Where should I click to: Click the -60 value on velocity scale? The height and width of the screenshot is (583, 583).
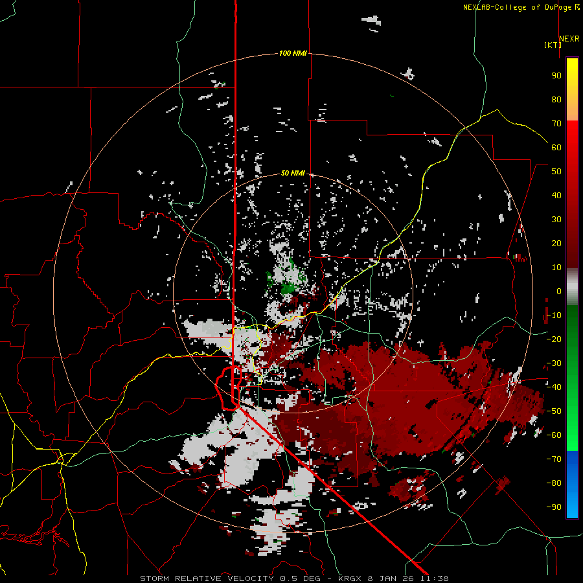point(554,435)
